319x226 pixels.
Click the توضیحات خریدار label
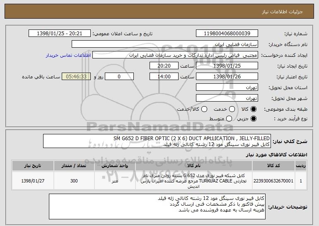click(x=288, y=207)
